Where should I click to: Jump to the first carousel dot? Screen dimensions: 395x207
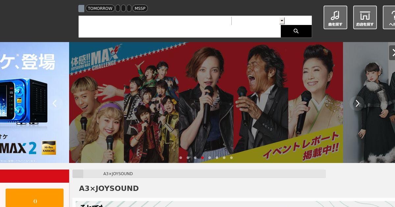click(181, 158)
